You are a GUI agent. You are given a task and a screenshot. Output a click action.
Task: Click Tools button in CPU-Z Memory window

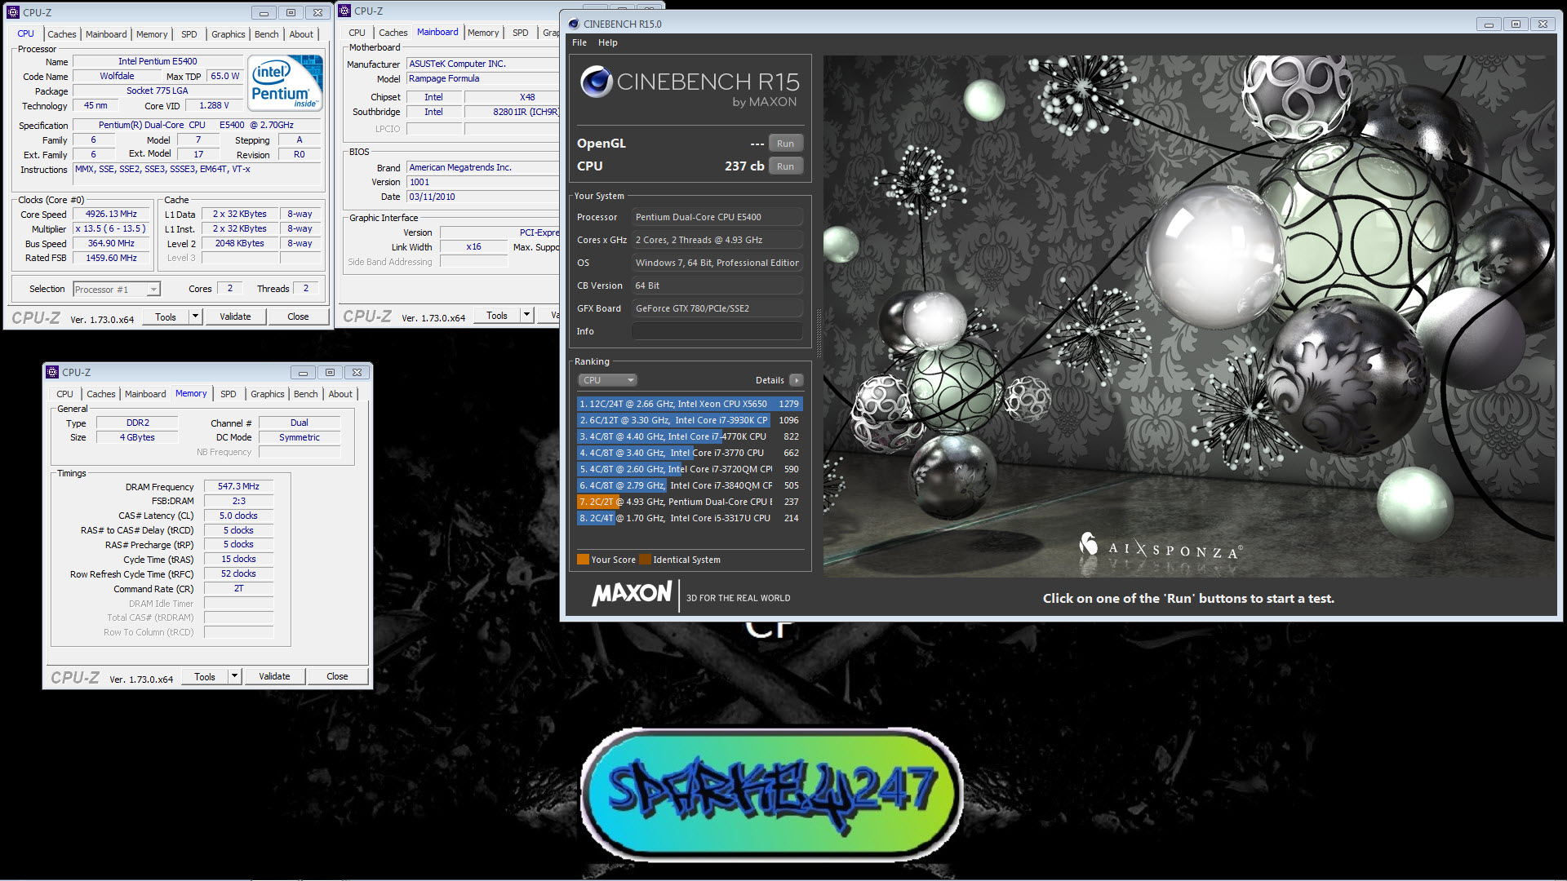[205, 676]
